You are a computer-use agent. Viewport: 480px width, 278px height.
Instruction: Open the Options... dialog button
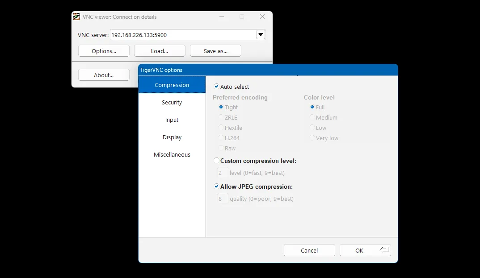tap(104, 51)
